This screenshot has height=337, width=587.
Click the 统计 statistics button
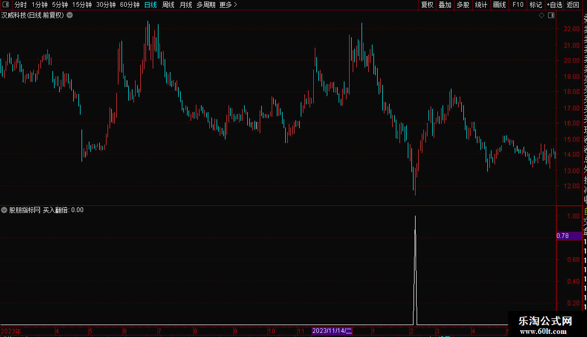[x=481, y=5]
